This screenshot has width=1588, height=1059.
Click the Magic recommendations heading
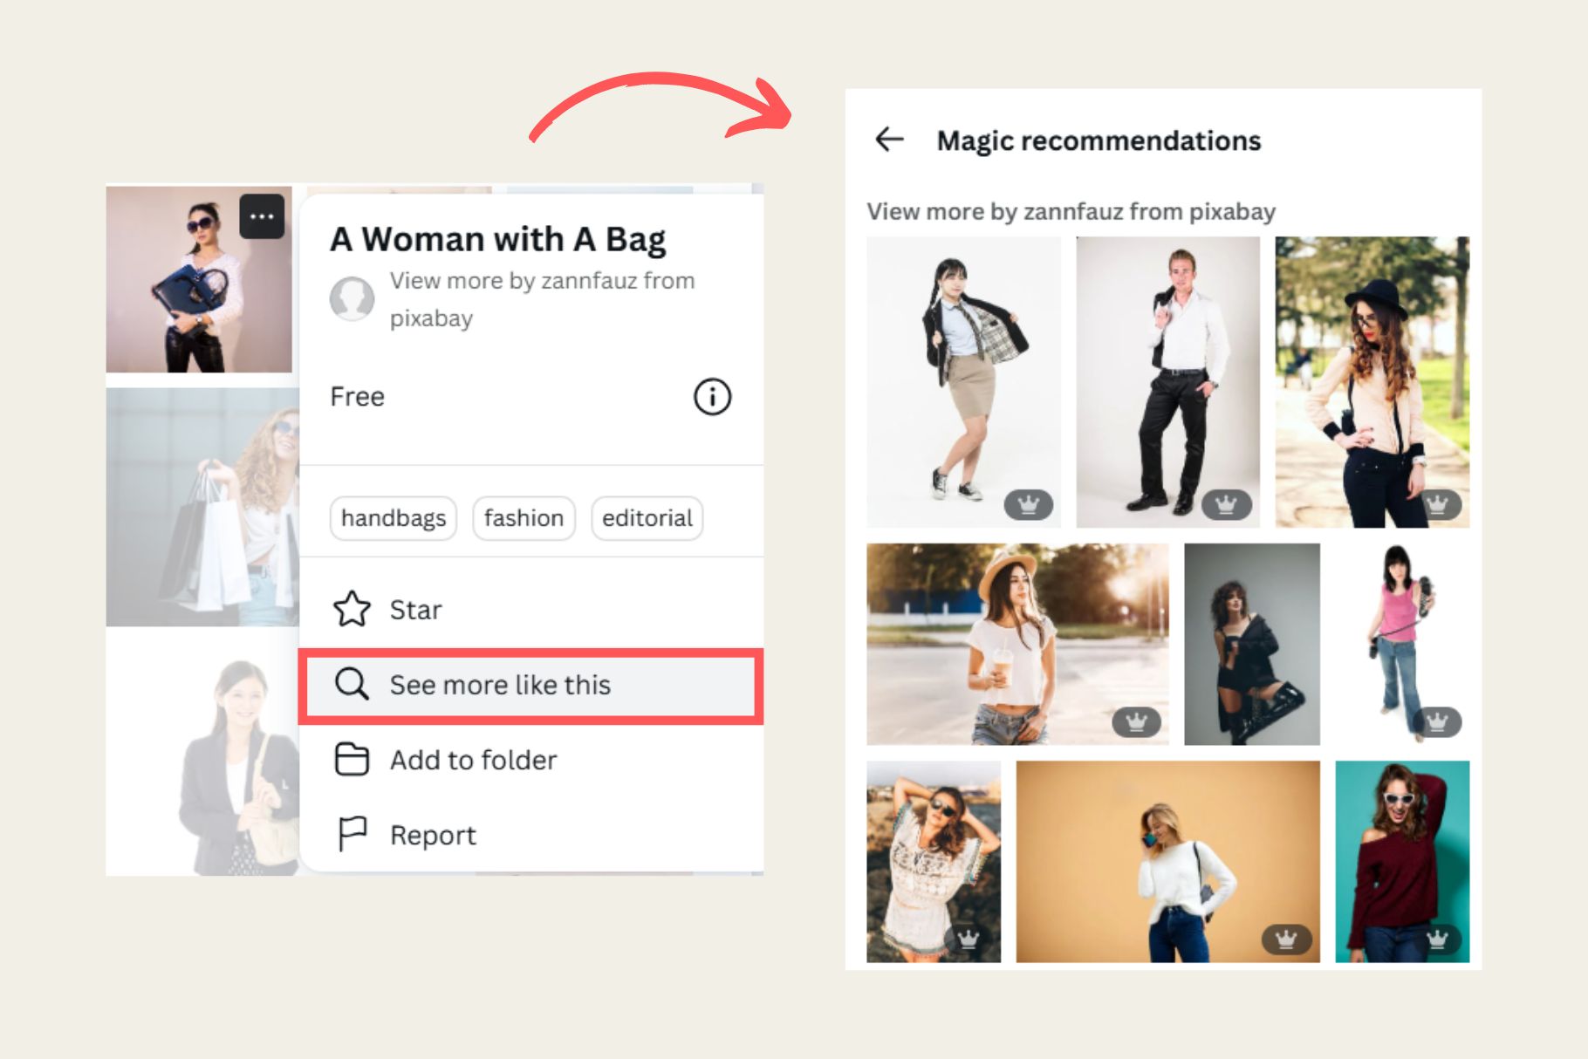coord(1099,140)
